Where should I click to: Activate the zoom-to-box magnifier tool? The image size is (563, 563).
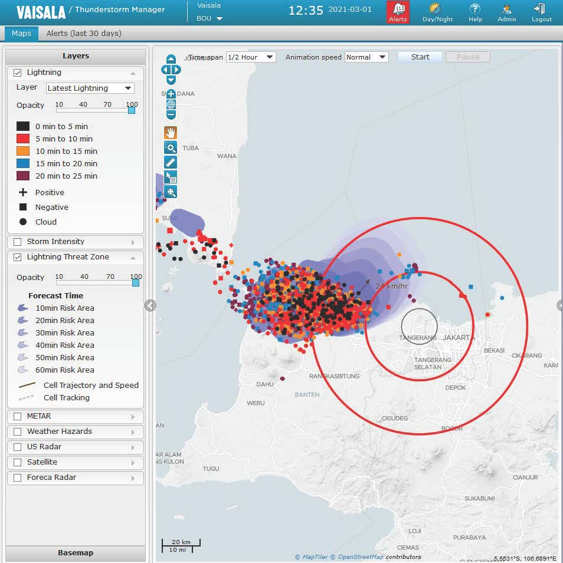click(171, 147)
